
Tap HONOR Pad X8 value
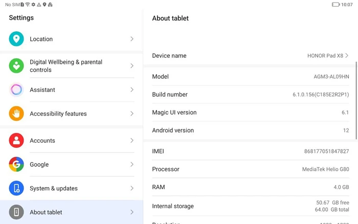325,56
